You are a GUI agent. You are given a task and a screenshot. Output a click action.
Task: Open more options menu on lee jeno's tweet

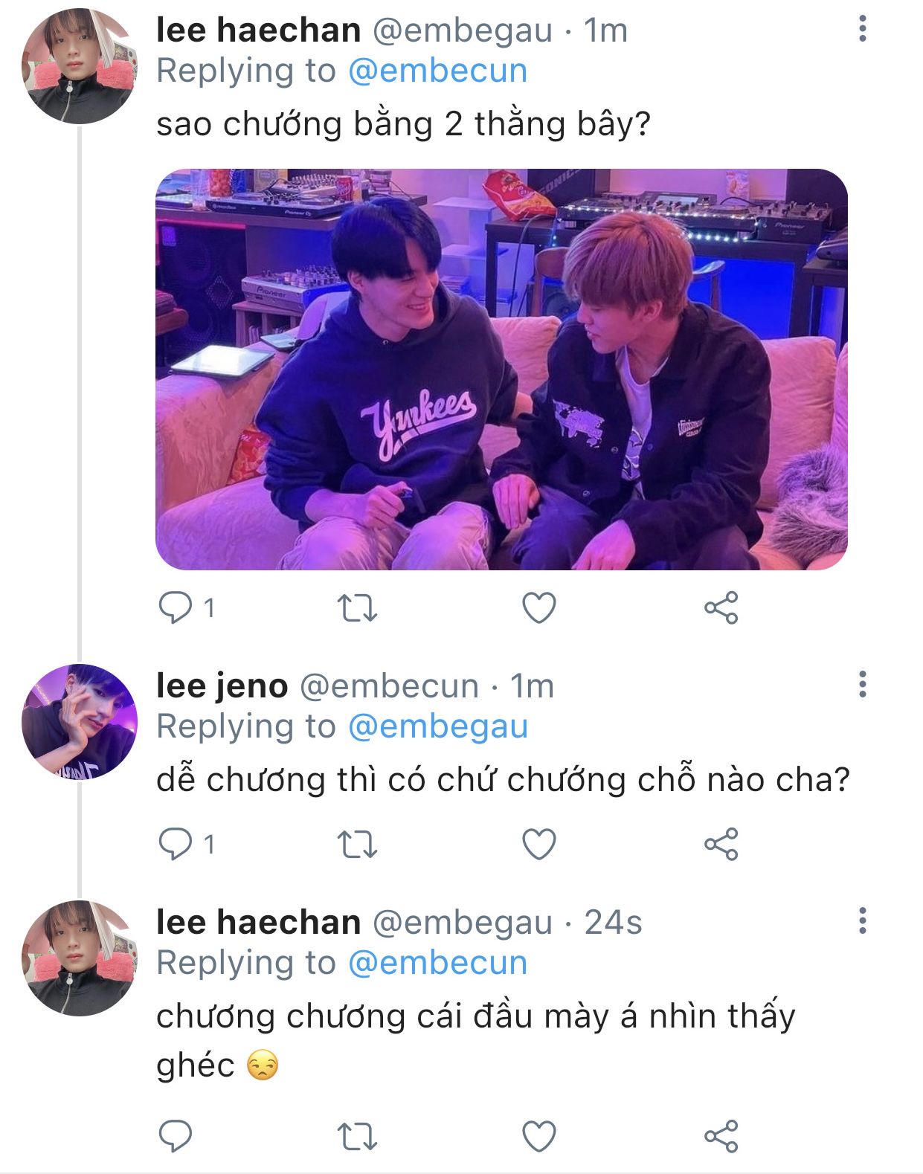863,684
